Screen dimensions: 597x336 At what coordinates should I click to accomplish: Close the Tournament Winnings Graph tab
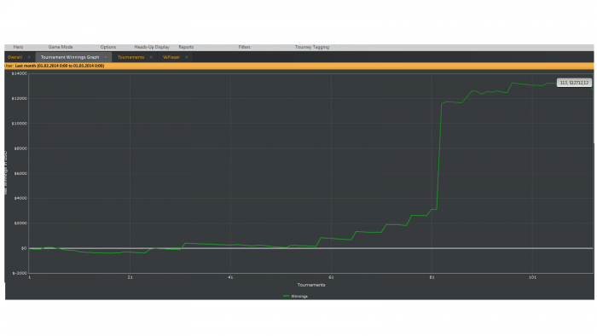coord(106,57)
